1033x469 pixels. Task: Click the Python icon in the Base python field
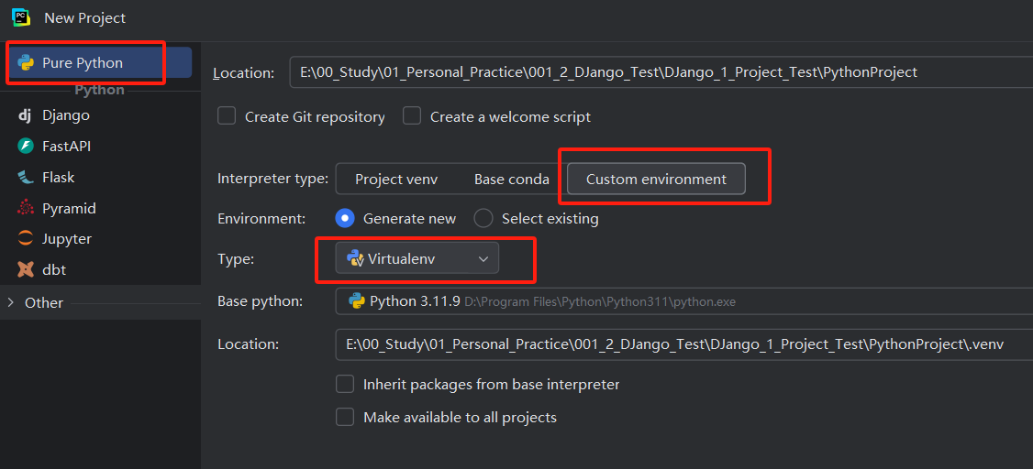[356, 302]
